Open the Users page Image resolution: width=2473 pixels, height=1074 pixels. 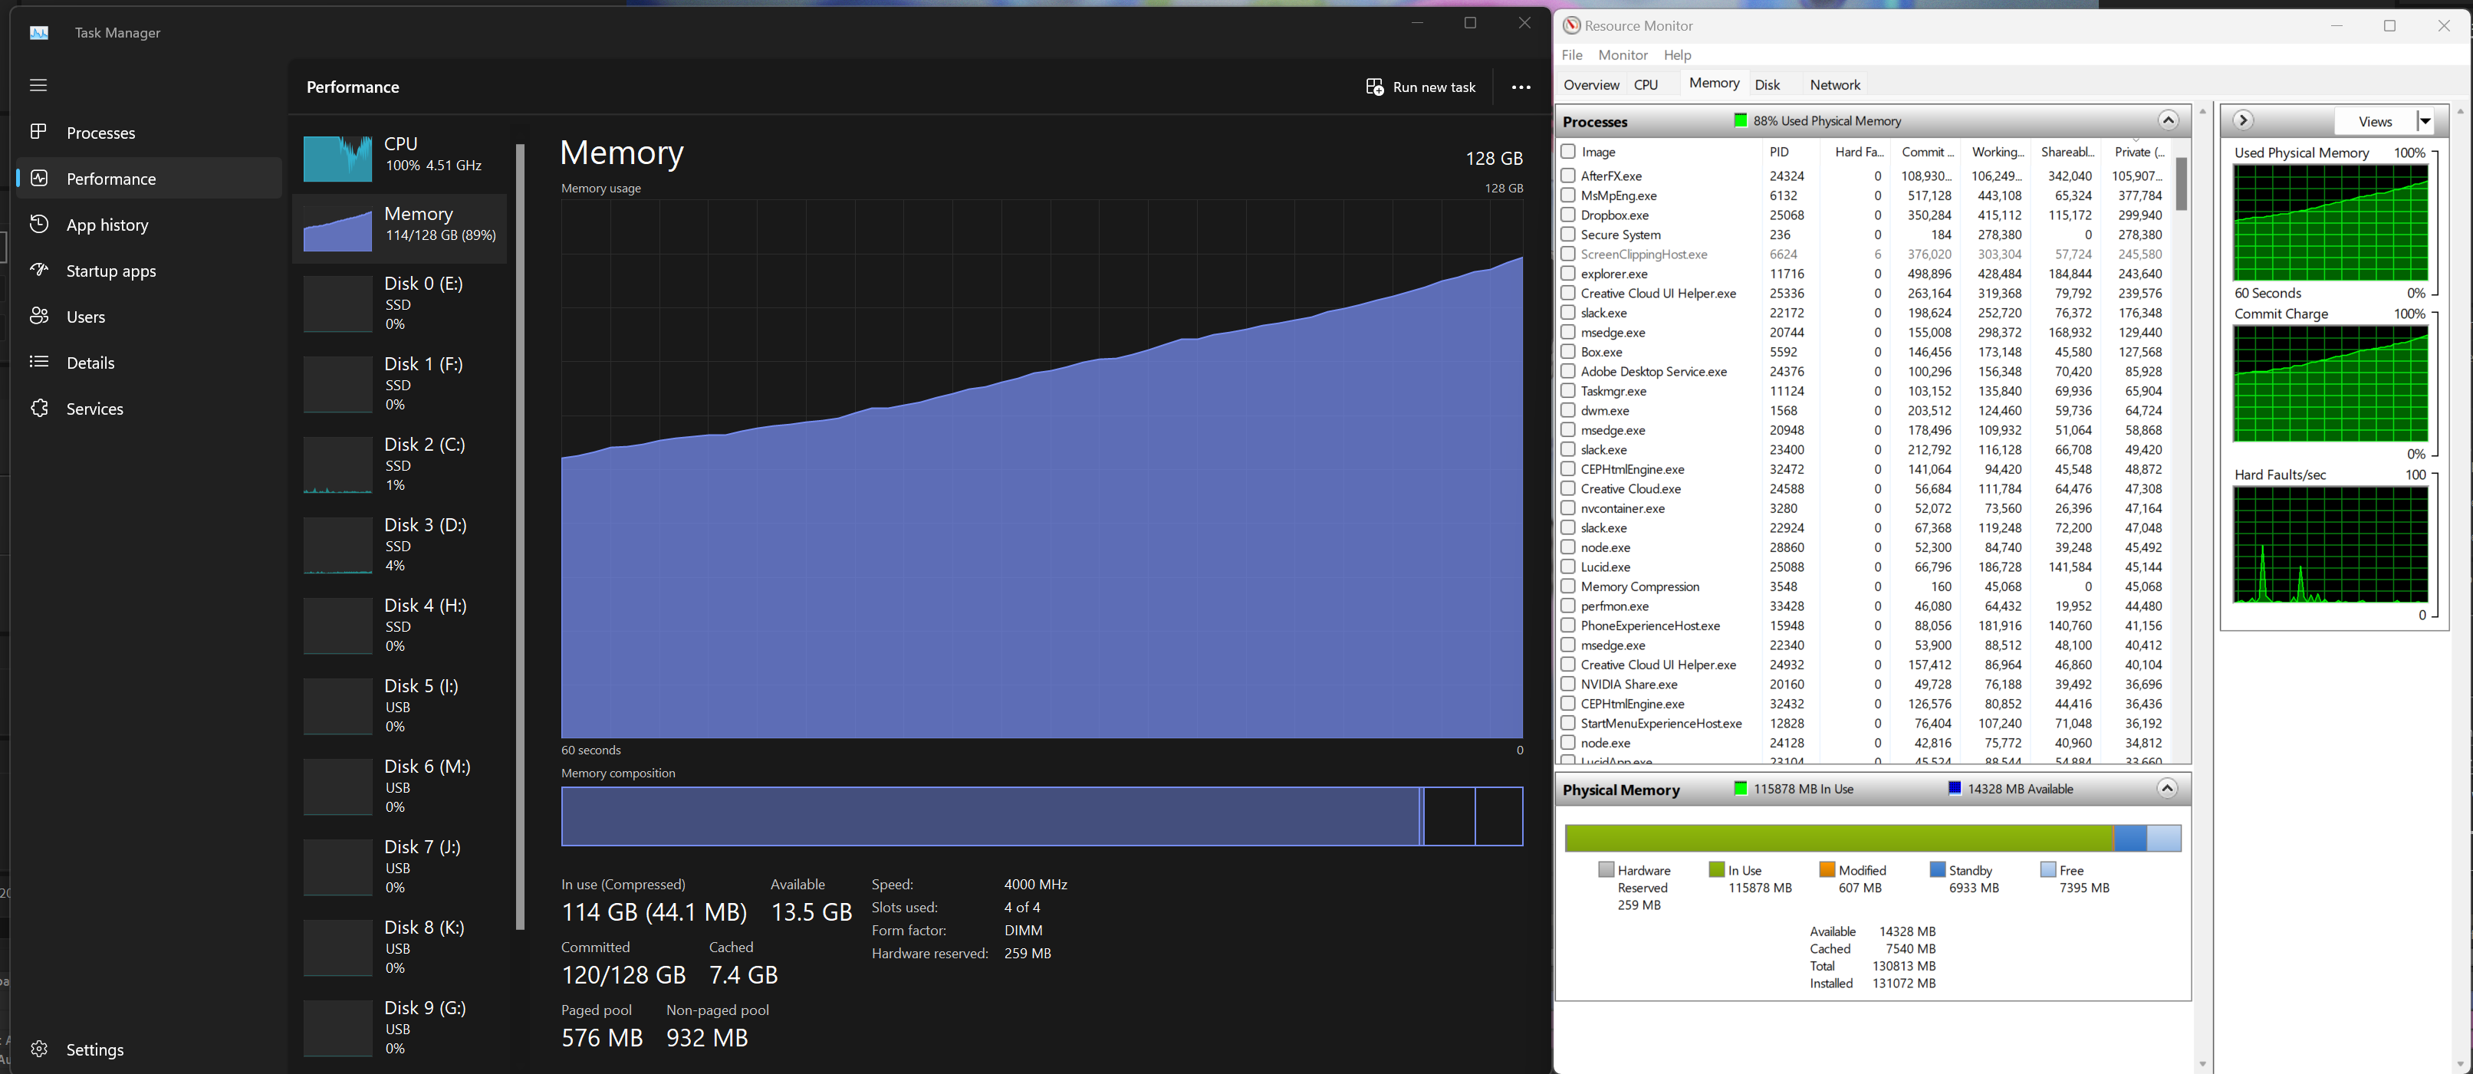[x=85, y=317]
